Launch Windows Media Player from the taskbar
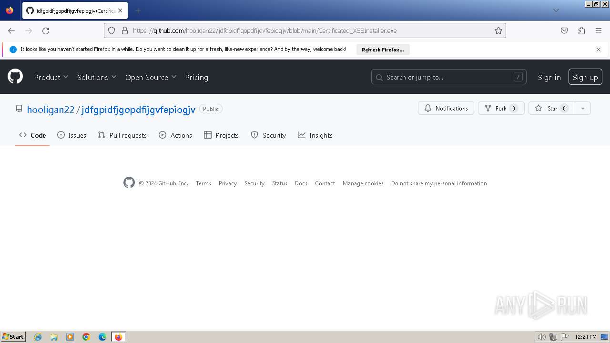The width and height of the screenshot is (610, 343). pos(70,337)
